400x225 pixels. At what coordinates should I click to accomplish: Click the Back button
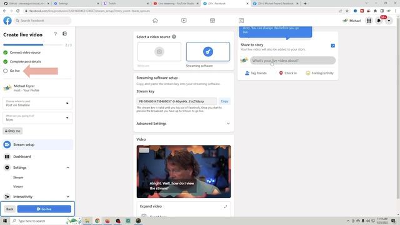tap(10, 209)
